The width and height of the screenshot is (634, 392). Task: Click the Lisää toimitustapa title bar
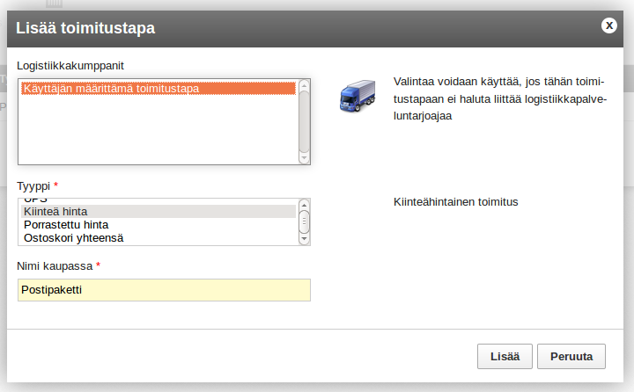pos(303,29)
